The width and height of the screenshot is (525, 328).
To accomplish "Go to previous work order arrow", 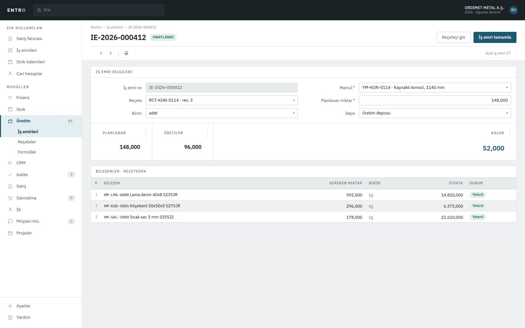I will tap(101, 53).
